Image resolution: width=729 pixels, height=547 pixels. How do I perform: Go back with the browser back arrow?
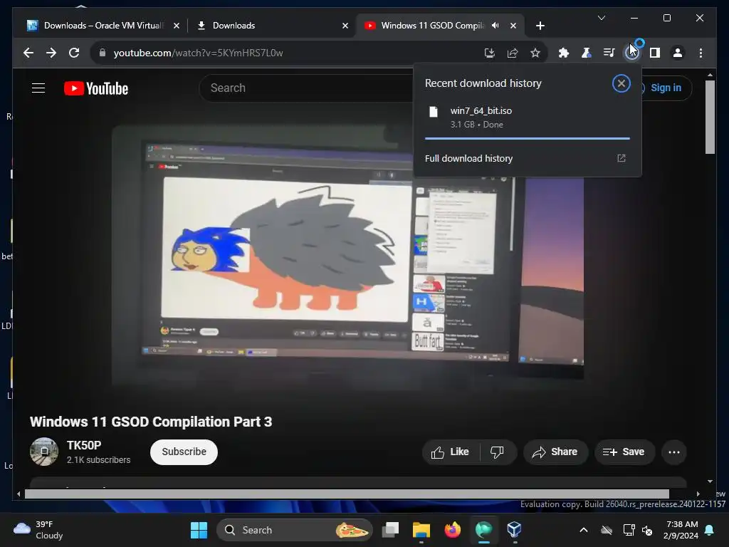pos(28,53)
